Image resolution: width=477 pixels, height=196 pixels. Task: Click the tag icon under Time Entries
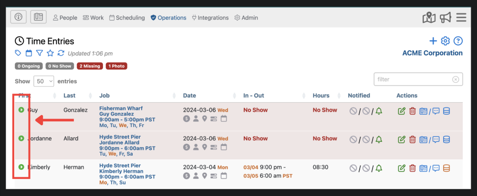pyautogui.click(x=18, y=53)
